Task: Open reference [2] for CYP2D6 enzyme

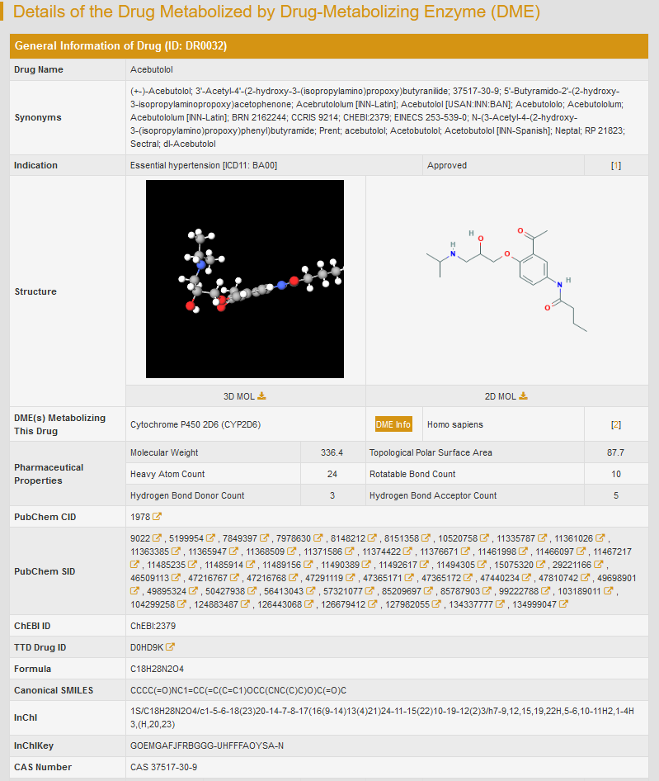Action: point(616,424)
